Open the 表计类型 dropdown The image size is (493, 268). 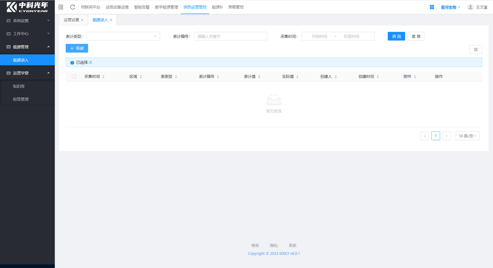coord(123,36)
